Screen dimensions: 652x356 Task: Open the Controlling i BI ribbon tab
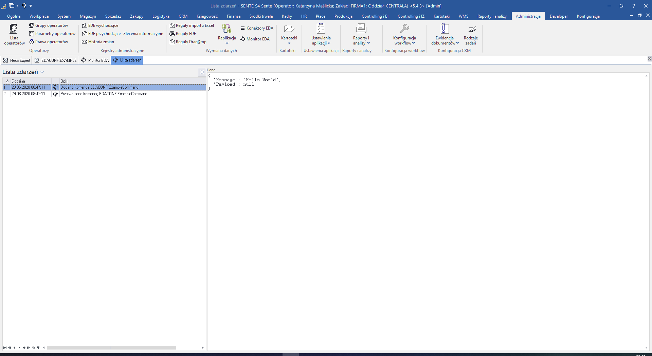(375, 16)
